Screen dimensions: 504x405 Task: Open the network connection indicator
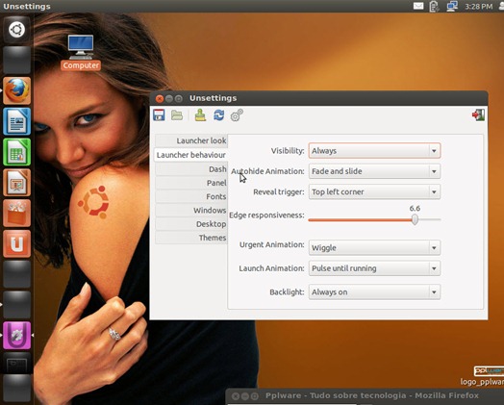click(452, 6)
